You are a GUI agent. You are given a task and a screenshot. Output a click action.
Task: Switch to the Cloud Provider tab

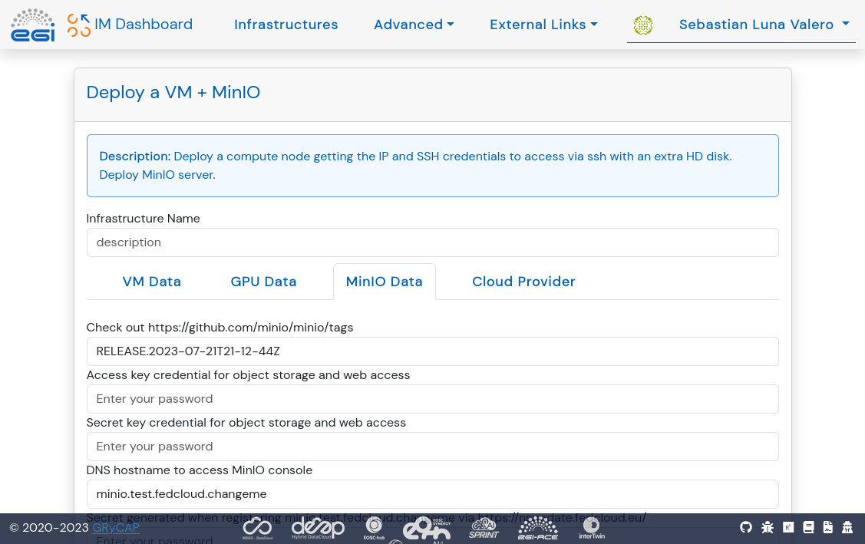523,282
